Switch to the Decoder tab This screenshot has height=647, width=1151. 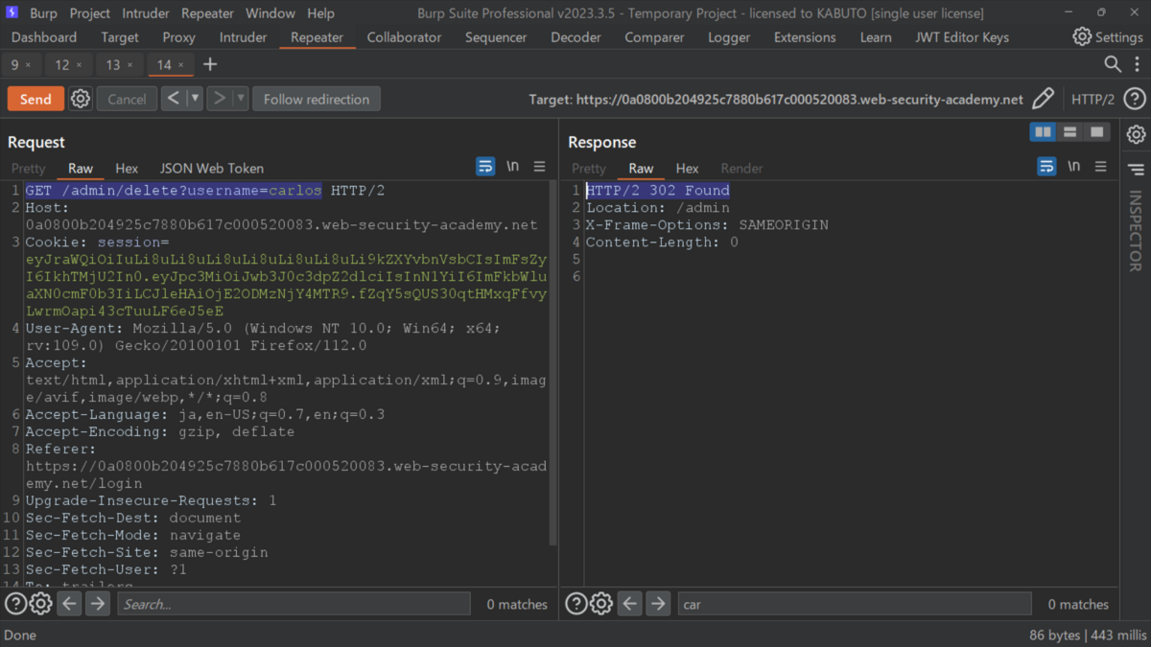pos(575,37)
